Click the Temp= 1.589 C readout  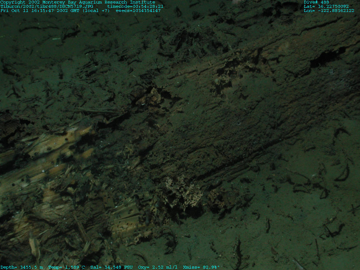(x=66, y=268)
